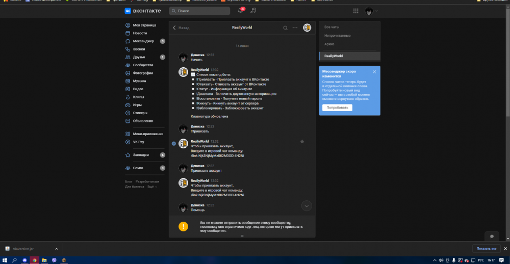
Task: Click the Попробовать button in the blue banner
Action: pos(337,108)
